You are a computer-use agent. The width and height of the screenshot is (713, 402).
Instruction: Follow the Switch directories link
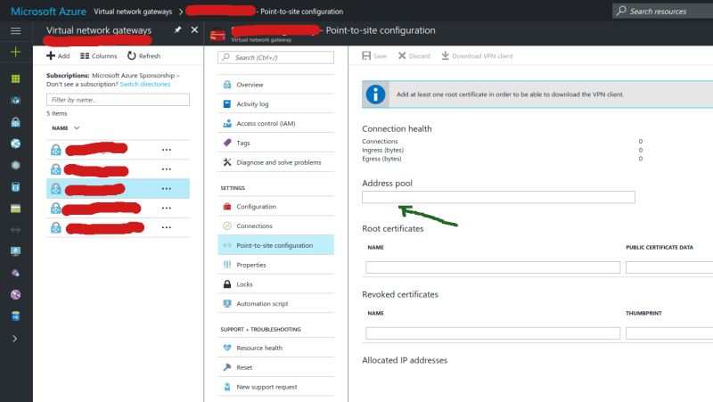pos(145,84)
